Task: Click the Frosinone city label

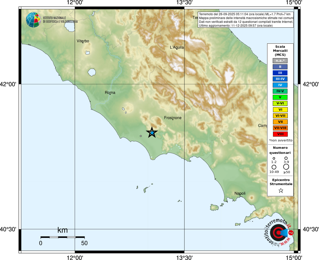Action: click(173, 118)
